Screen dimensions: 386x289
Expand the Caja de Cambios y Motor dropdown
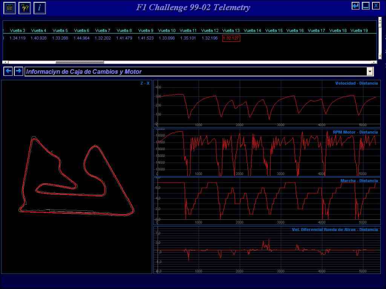(x=370, y=71)
